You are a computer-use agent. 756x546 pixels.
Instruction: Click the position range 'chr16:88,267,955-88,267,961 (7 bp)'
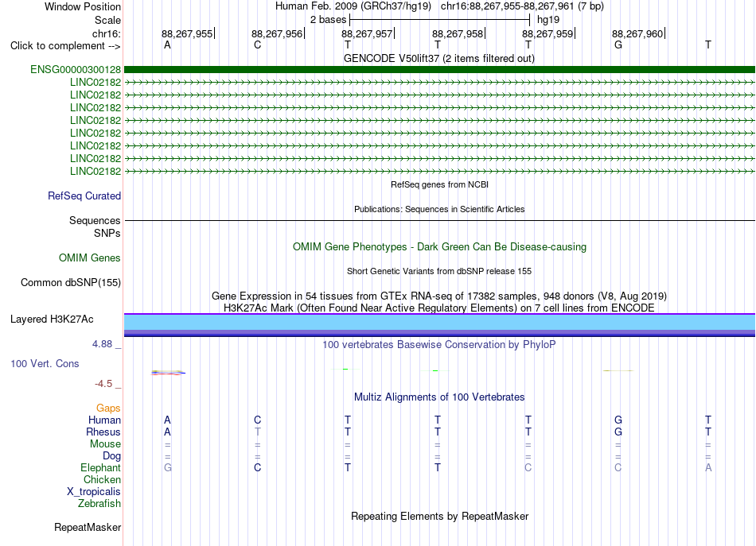[522, 6]
